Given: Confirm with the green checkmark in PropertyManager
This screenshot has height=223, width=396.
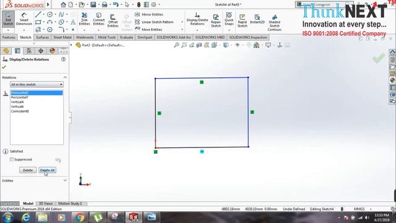Looking at the screenshot, I should pos(4,67).
